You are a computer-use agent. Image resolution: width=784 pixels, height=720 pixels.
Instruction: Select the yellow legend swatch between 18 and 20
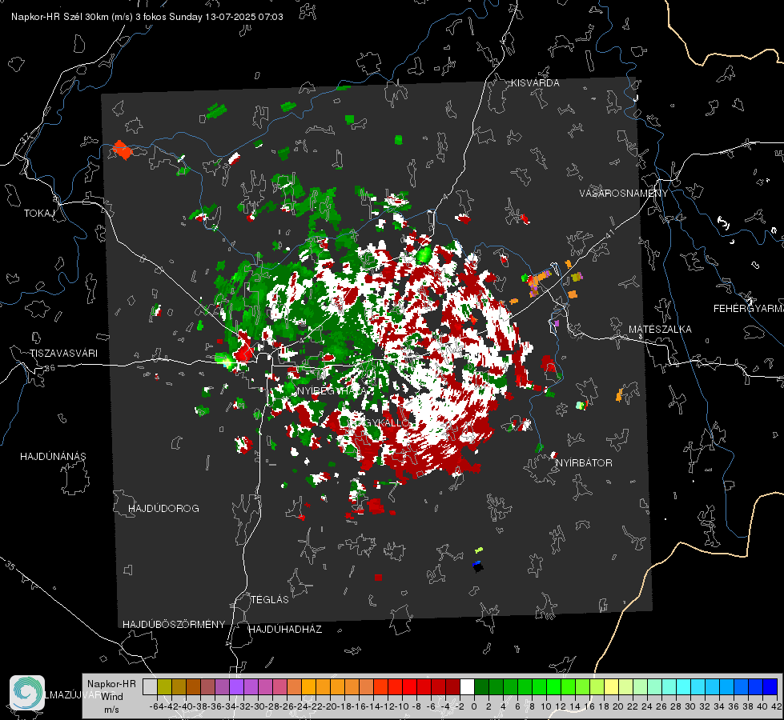tap(611, 686)
